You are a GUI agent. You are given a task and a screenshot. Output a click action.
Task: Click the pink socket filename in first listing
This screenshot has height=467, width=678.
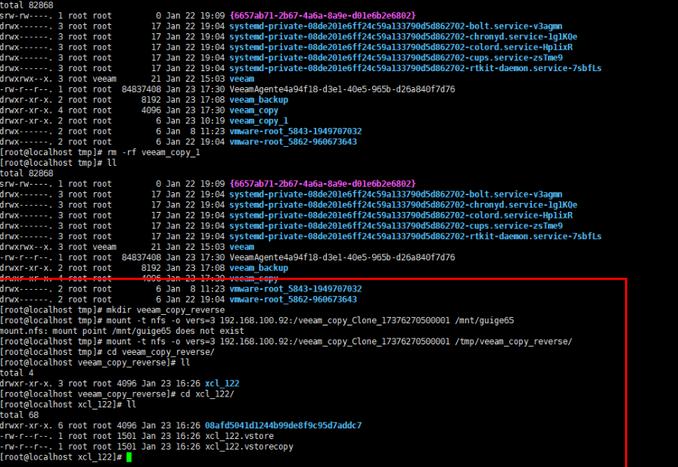point(322,15)
